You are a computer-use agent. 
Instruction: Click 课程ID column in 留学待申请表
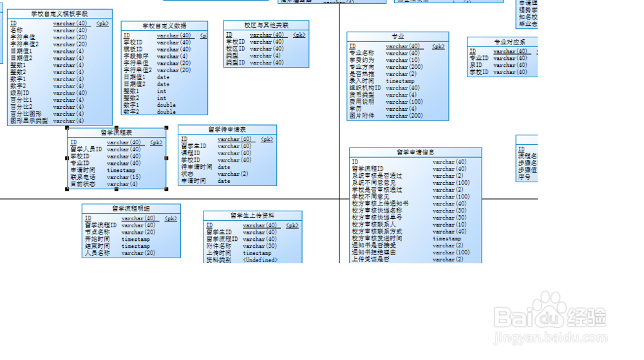pyautogui.click(x=191, y=153)
